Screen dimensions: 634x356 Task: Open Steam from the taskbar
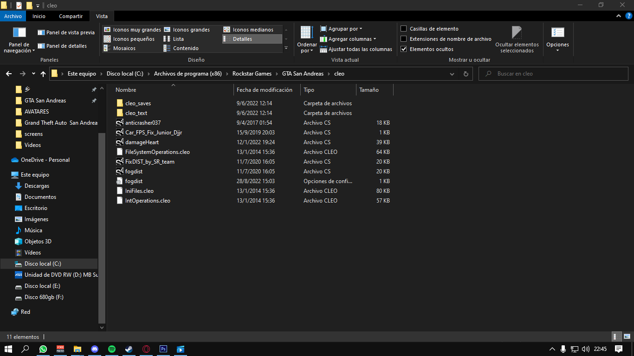pyautogui.click(x=129, y=349)
